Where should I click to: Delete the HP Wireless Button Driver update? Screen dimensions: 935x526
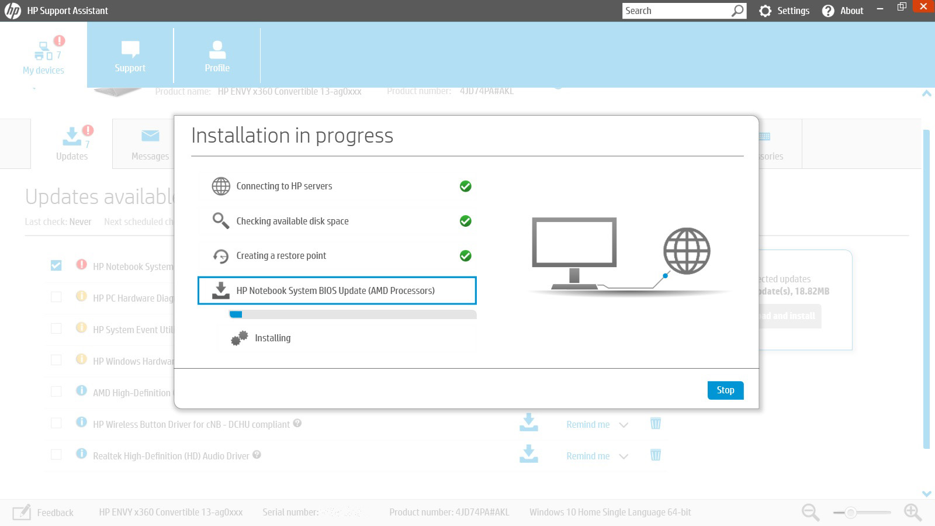pos(656,423)
